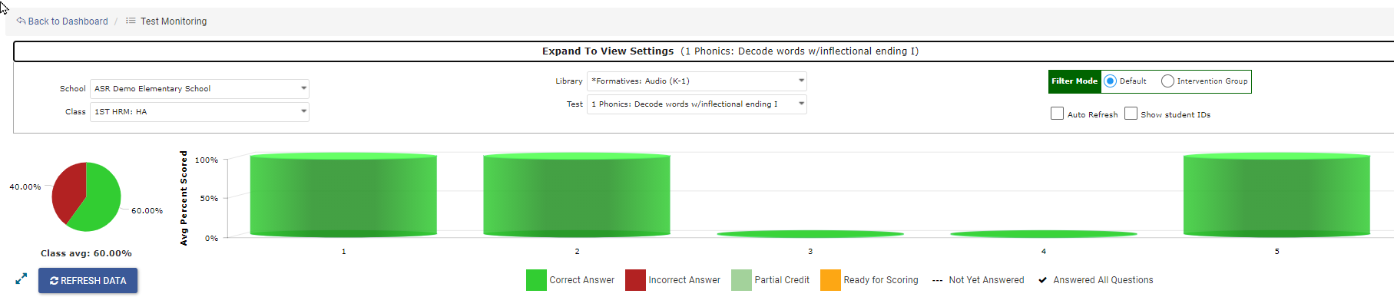Click the green Correct Answer legend swatch
Screen dimensions: 1394x297
pos(536,280)
